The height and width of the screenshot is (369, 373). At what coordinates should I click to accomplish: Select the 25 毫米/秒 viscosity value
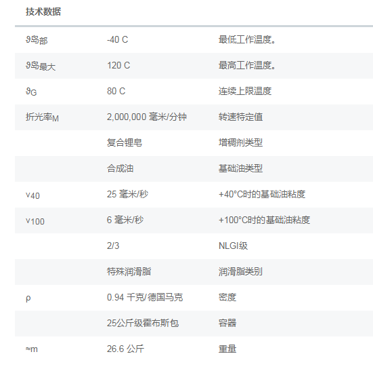click(x=127, y=194)
